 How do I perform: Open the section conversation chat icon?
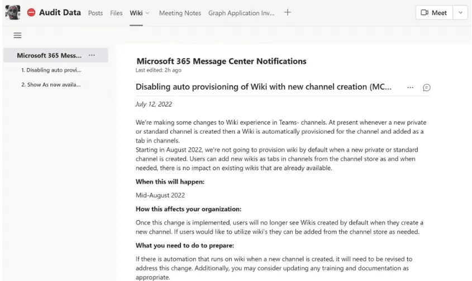tap(427, 88)
